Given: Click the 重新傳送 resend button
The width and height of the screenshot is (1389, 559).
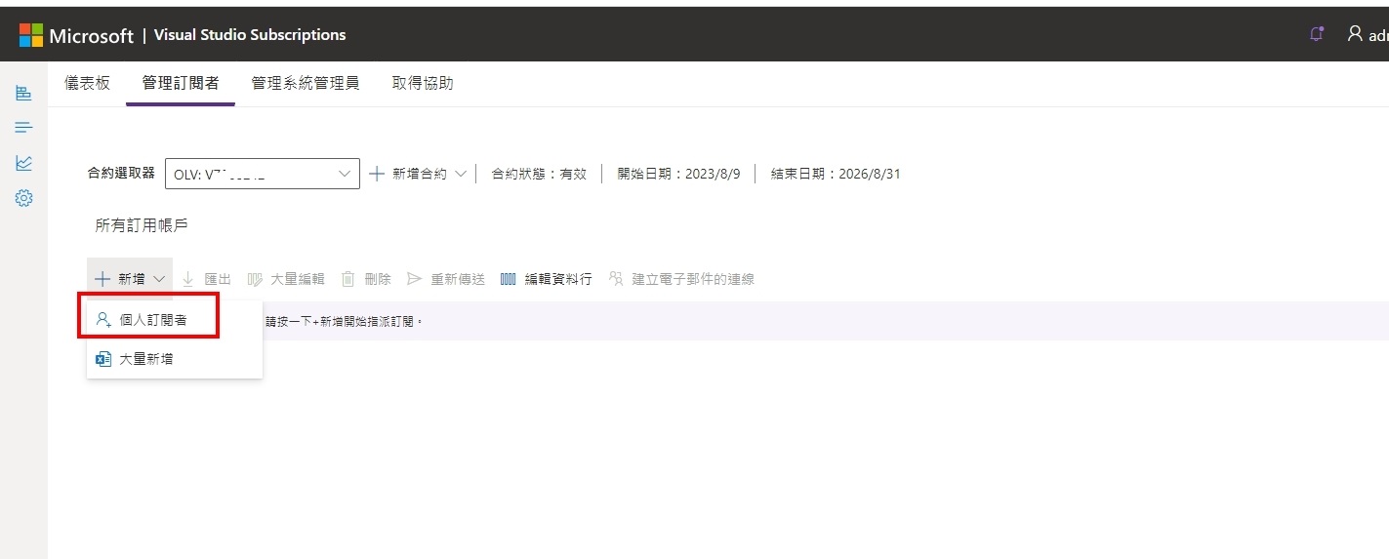Looking at the screenshot, I should pyautogui.click(x=446, y=279).
